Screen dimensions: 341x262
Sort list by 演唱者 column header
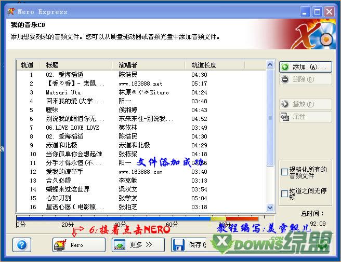(149, 65)
